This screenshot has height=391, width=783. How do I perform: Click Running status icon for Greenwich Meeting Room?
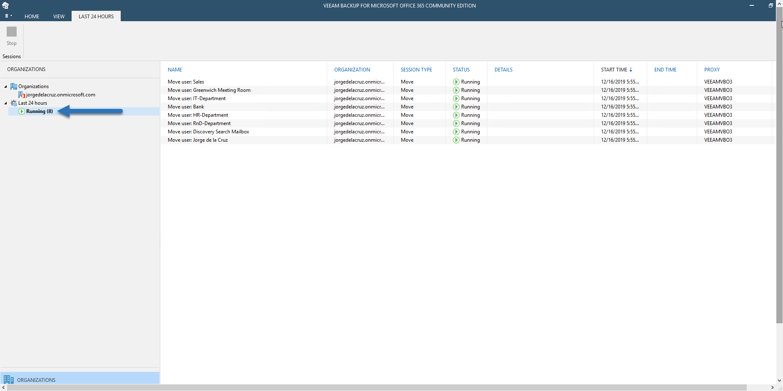coord(456,90)
